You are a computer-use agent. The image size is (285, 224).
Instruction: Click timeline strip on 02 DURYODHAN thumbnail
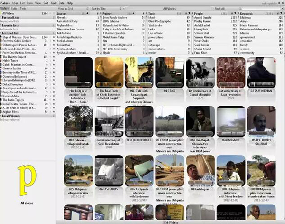(261, 84)
